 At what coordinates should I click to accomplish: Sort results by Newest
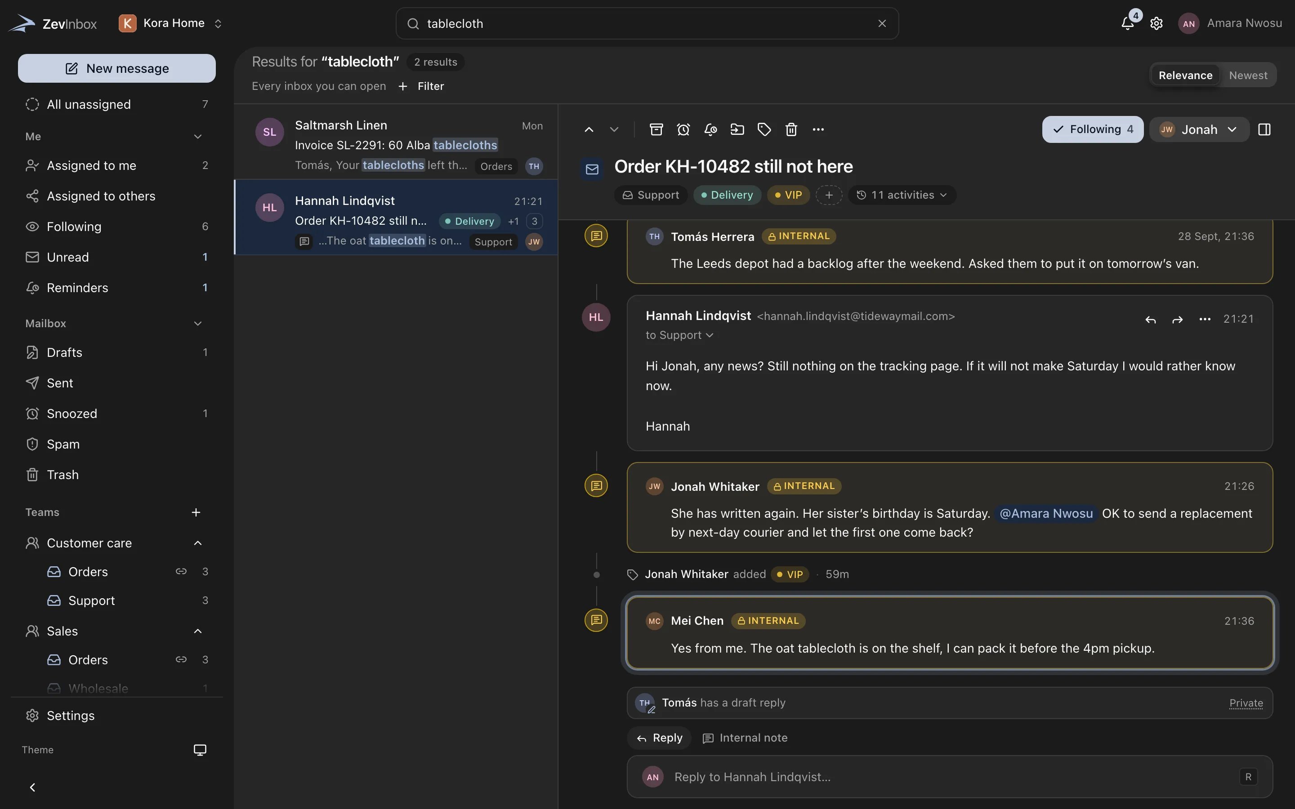click(x=1247, y=76)
